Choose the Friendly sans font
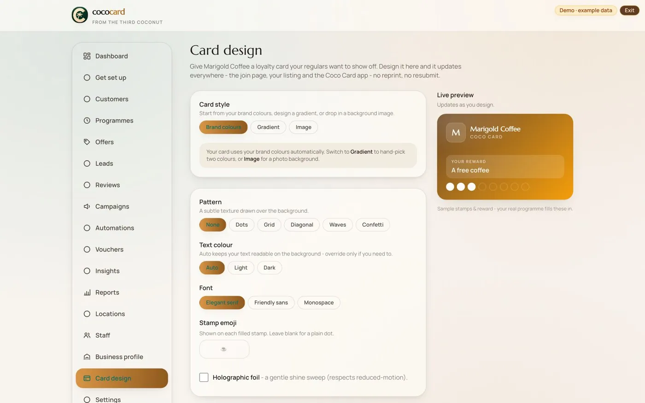The image size is (645, 403). [271, 303]
